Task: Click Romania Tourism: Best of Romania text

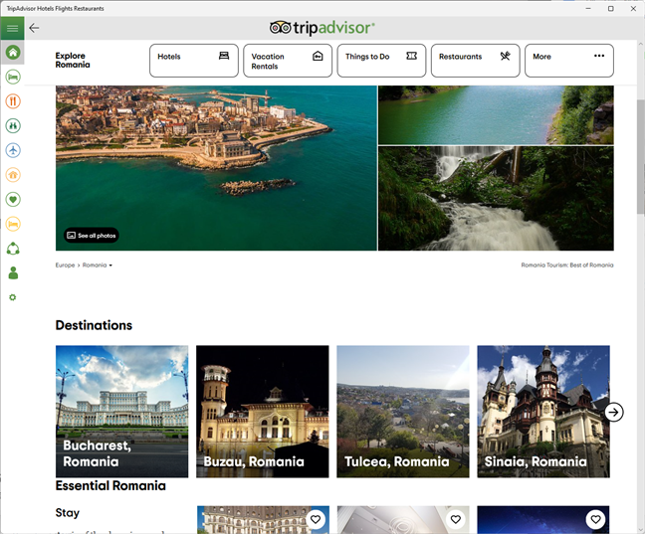Action: coord(567,266)
